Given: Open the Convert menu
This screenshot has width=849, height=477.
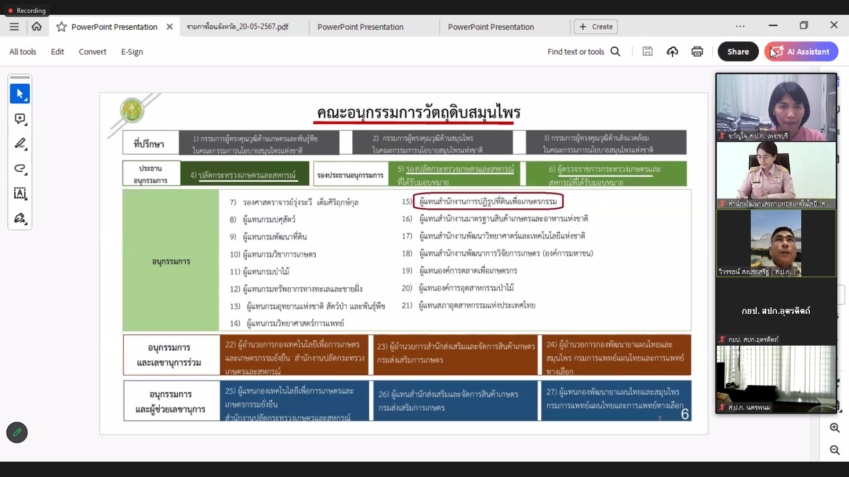Looking at the screenshot, I should tap(92, 51).
